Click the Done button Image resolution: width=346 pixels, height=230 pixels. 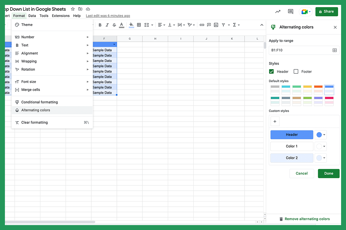[329, 173]
